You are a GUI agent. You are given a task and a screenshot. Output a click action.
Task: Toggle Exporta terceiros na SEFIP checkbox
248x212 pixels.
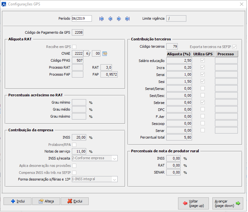pyautogui.click(x=235, y=46)
